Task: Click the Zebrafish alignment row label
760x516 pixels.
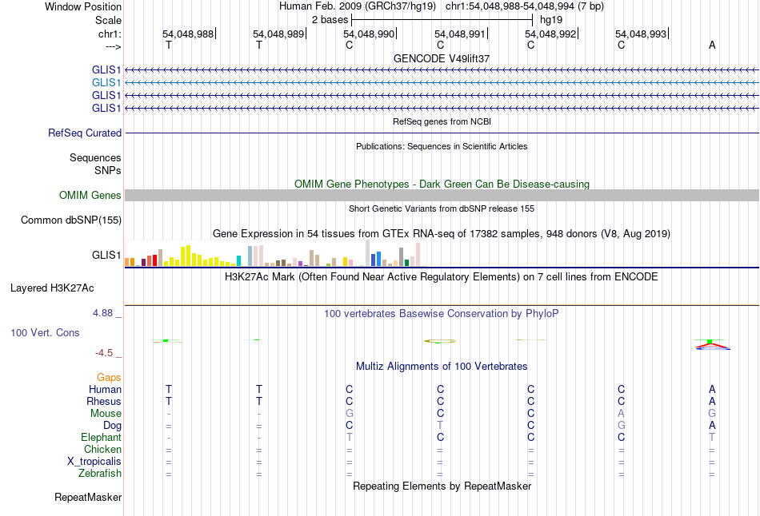Action: point(100,474)
